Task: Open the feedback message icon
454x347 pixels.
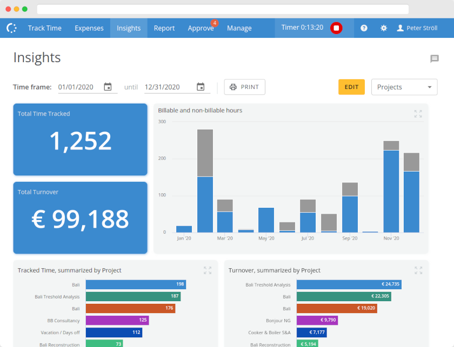Action: (434, 59)
